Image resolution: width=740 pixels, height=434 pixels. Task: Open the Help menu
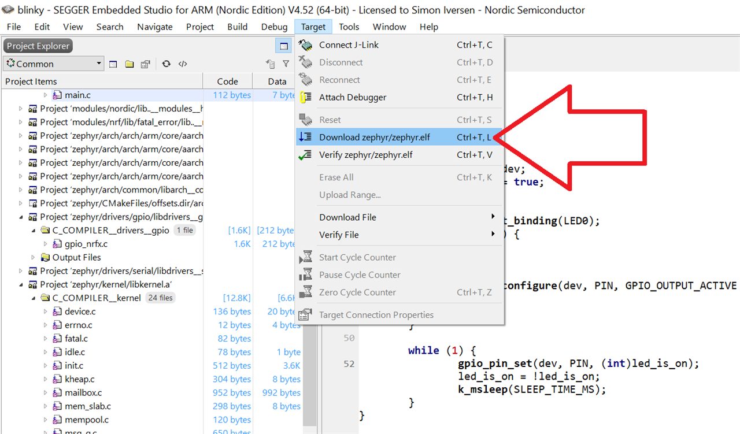click(x=429, y=27)
